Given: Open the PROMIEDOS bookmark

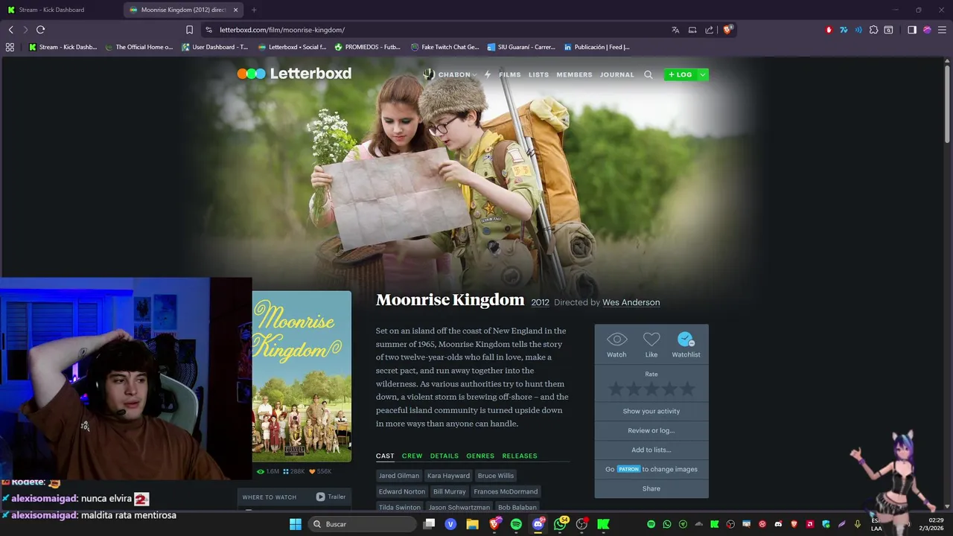Looking at the screenshot, I should click(x=368, y=47).
